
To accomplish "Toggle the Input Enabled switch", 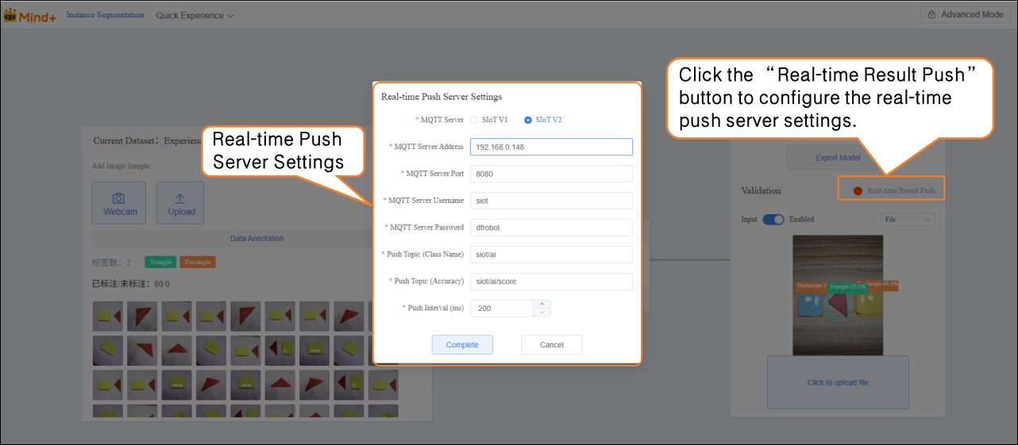I will click(773, 220).
